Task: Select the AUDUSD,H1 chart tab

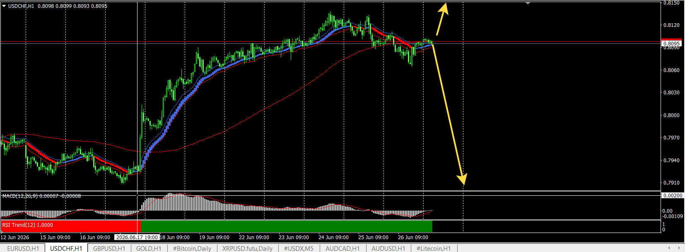Action: 388,248
